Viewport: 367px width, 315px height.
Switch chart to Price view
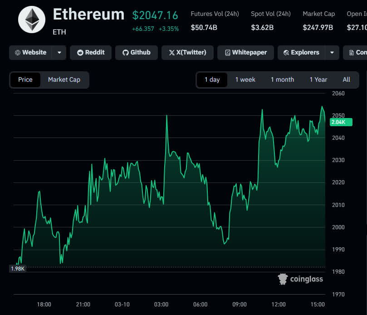(25, 80)
